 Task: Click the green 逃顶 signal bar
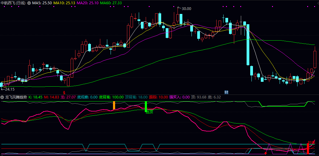coord(146,106)
